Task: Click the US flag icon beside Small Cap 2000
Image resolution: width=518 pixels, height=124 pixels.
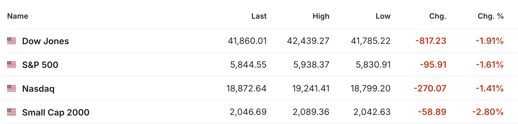Action: [11, 112]
